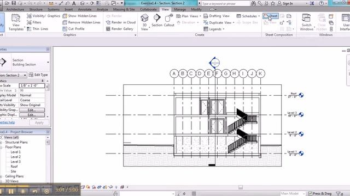The width and height of the screenshot is (350, 196).
Task: Click the Apply button in Properties
Action: pos(39,122)
